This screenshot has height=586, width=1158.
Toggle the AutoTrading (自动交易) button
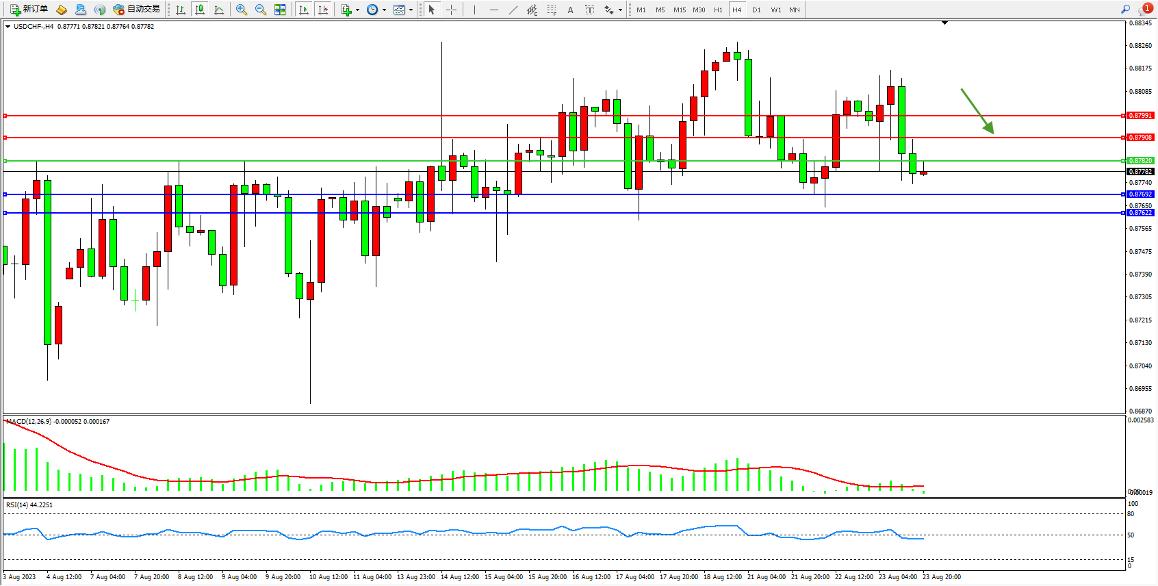click(137, 10)
